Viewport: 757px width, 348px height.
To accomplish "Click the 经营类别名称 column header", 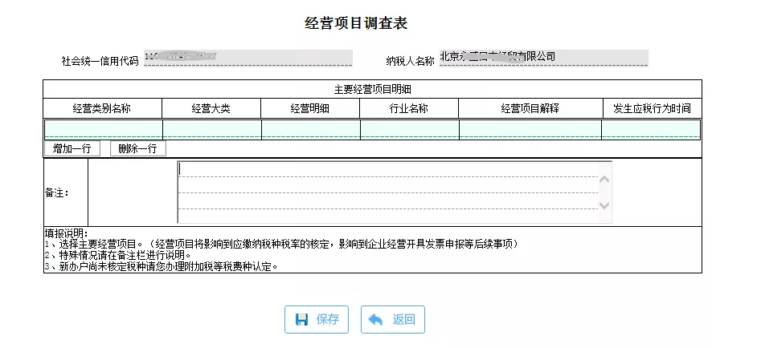I will click(102, 108).
